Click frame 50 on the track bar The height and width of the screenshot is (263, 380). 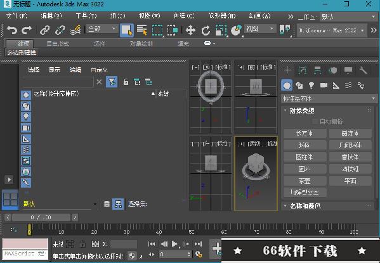coord(192,229)
